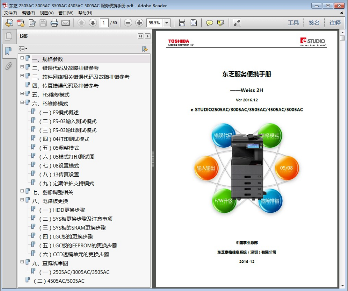Screen dimensions: 348x291
Task: Open bookmark (二) 4505AC/5005AC
Action: click(59, 281)
